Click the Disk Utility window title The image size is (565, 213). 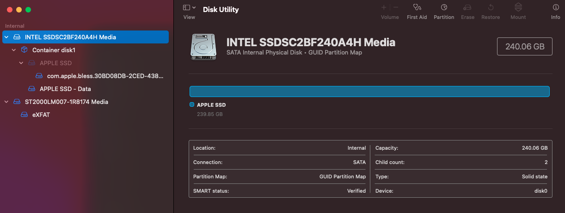[x=221, y=9]
